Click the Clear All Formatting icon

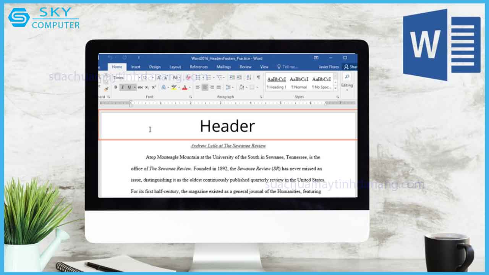[188, 78]
